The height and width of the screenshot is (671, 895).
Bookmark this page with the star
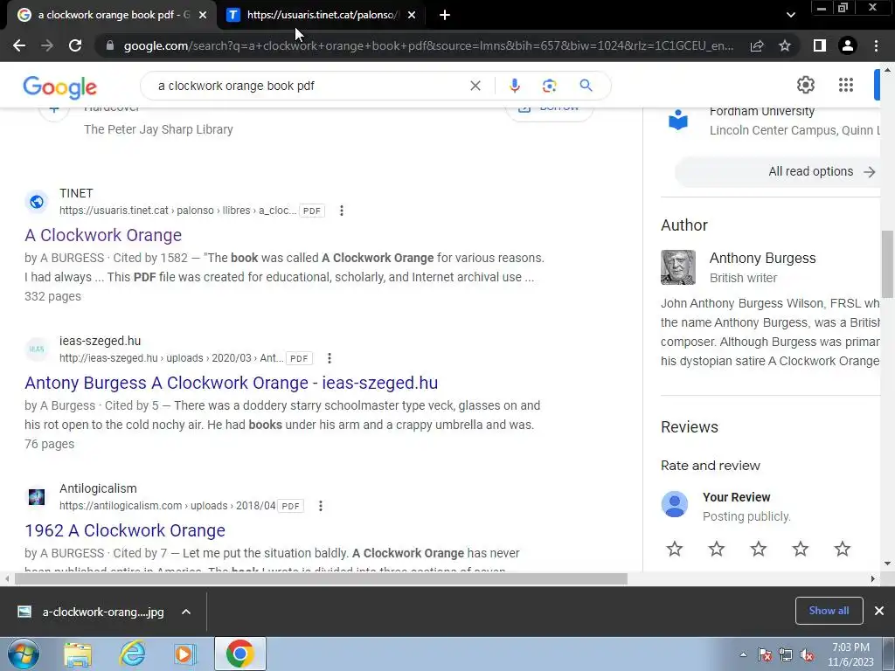[x=785, y=45]
